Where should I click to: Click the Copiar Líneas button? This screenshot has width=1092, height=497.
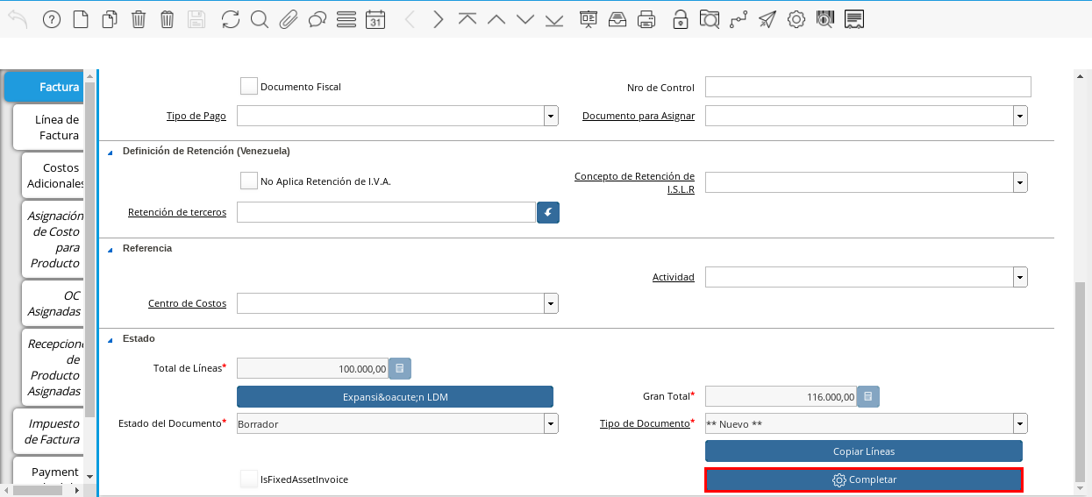863,451
